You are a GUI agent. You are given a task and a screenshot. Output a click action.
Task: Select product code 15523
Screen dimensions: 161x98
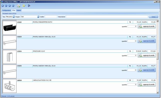coord(19,37)
